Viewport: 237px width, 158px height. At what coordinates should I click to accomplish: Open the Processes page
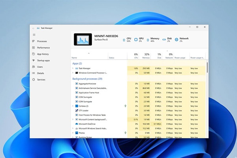point(42,41)
